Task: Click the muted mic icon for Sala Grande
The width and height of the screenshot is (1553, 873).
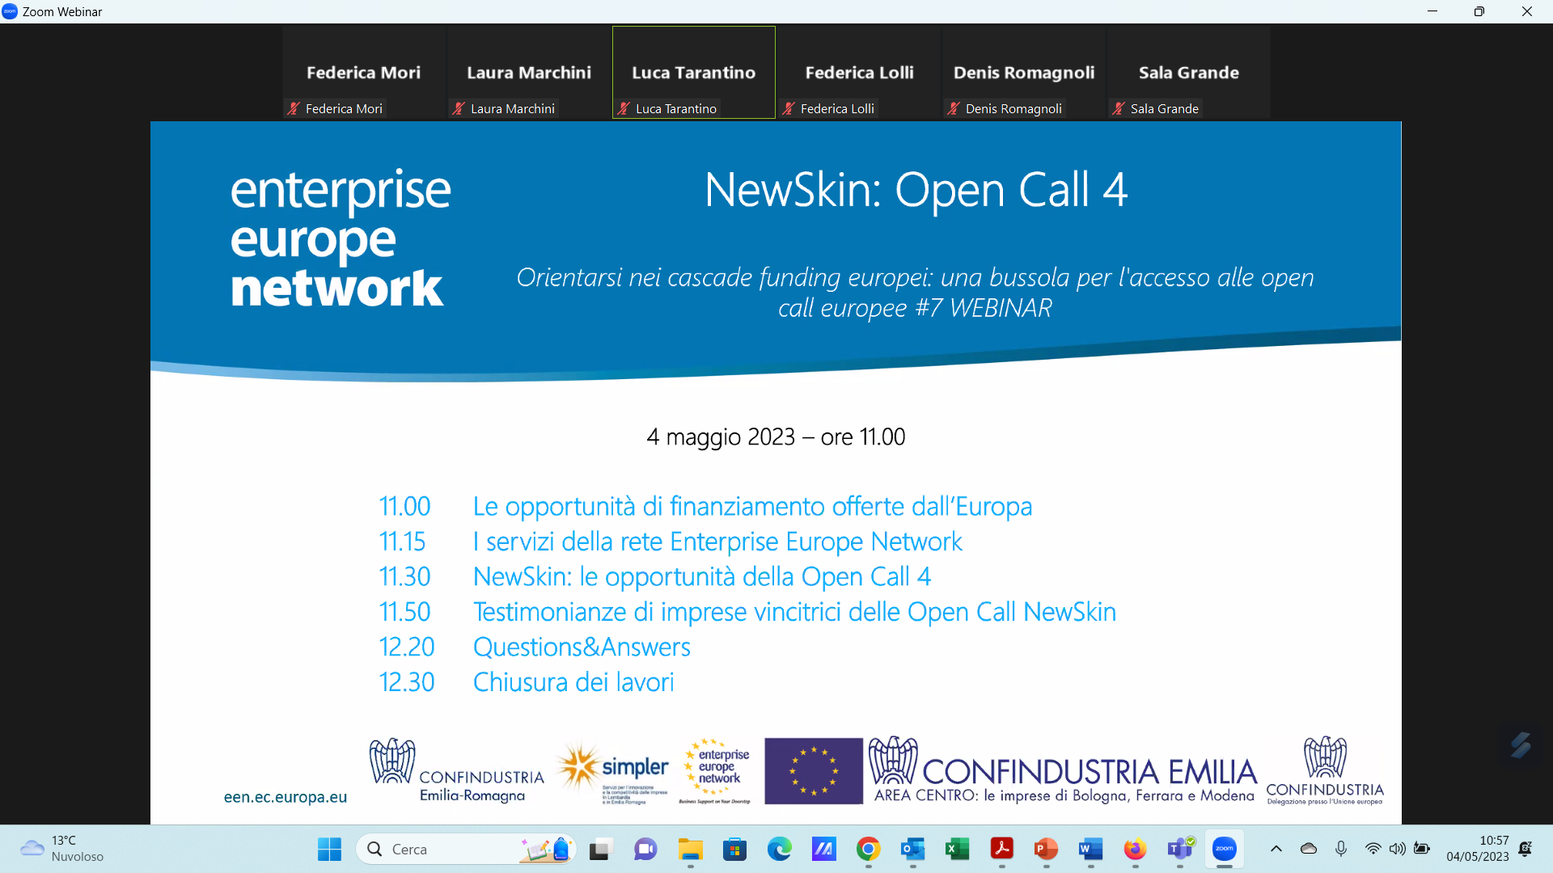Action: (x=1119, y=108)
